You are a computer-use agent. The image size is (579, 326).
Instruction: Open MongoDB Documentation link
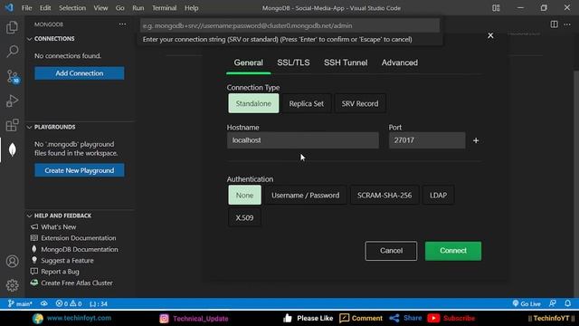(80, 250)
